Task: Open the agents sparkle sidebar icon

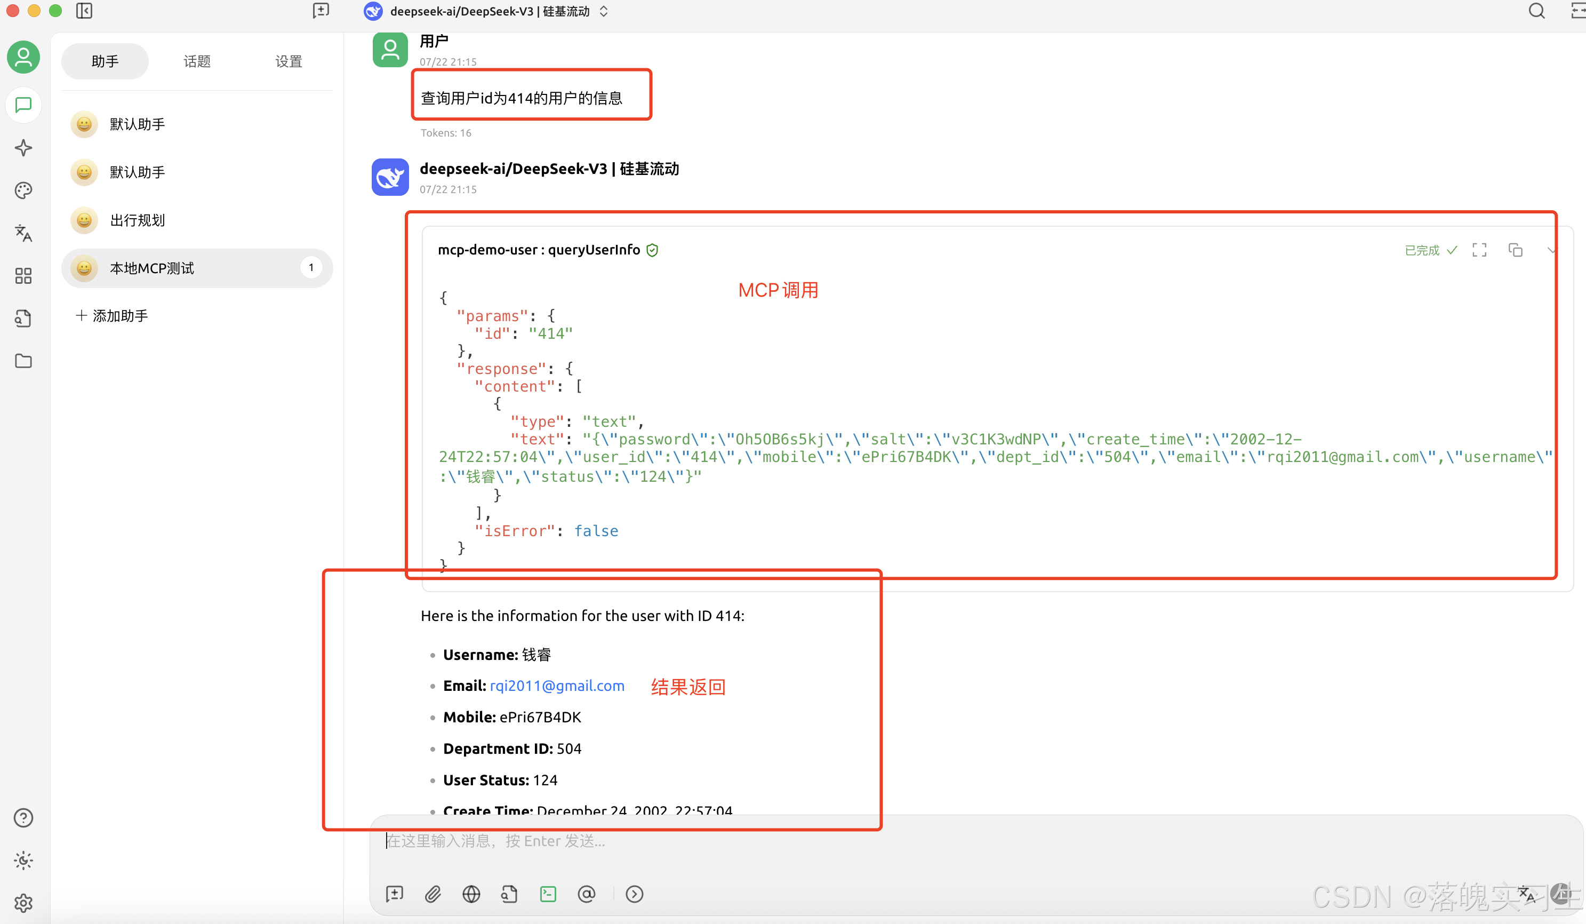Action: tap(23, 148)
